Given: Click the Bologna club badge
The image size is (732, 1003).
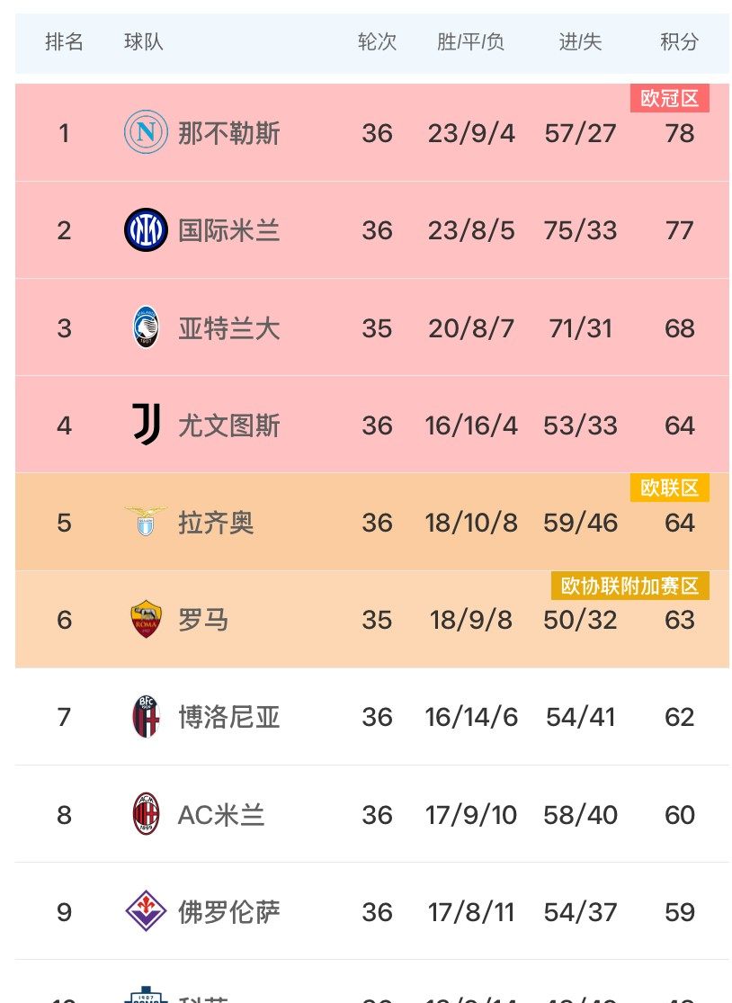Looking at the screenshot, I should point(146,716).
